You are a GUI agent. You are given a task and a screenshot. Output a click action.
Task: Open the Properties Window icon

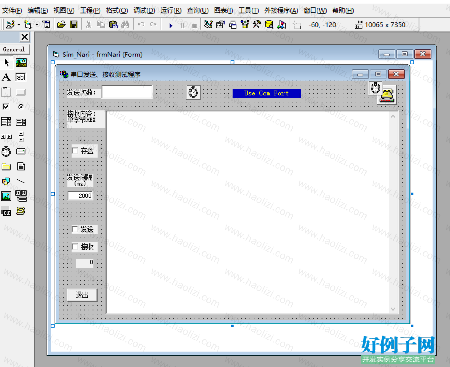pos(220,25)
